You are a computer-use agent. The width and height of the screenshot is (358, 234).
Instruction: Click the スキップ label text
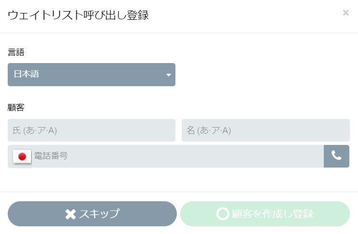[99, 214]
